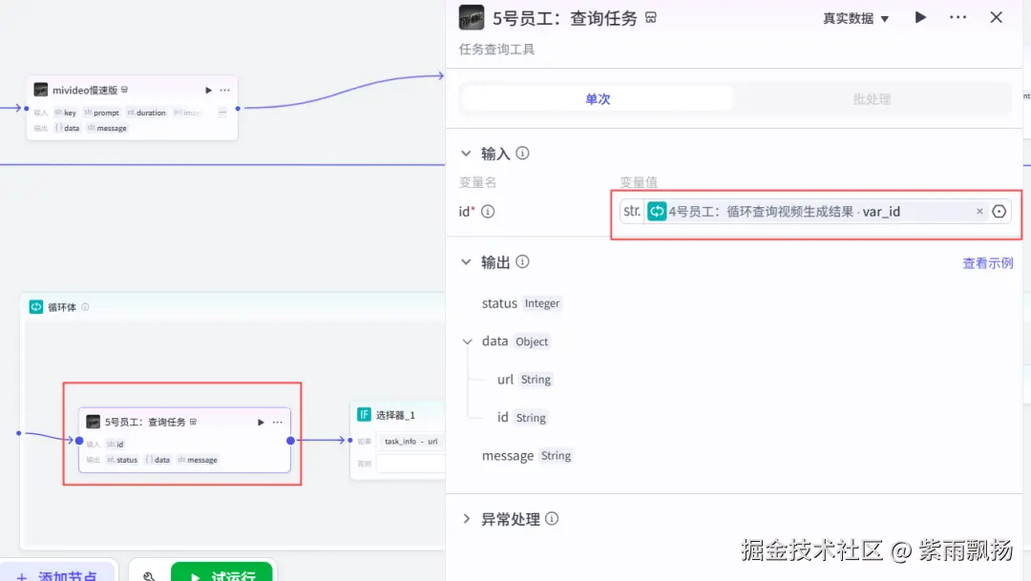Show info tooltip next to 输入
The height and width of the screenshot is (581, 1031).
(523, 154)
